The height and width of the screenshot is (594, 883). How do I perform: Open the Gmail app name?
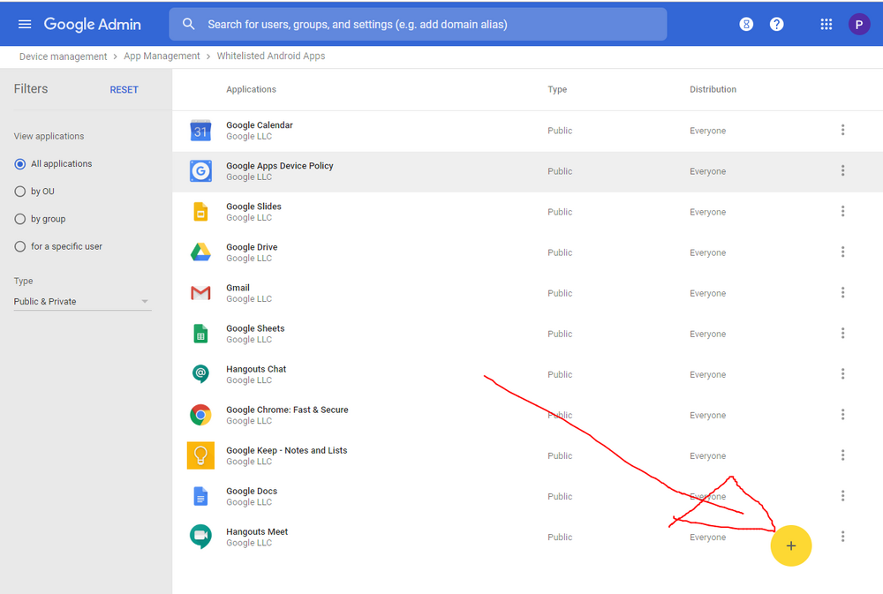tap(238, 288)
